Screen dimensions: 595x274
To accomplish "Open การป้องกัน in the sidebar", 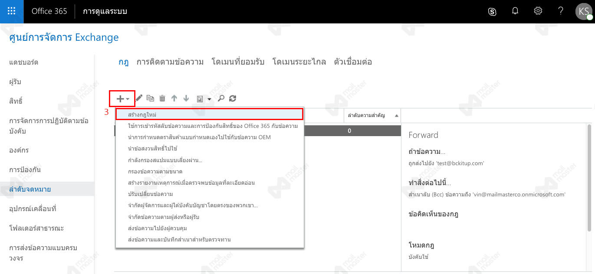I will click(x=25, y=170).
